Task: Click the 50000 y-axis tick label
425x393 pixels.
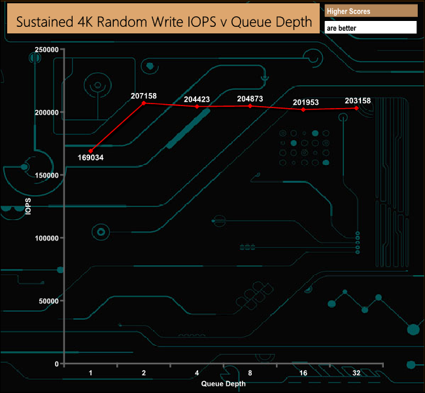Action: click(48, 301)
